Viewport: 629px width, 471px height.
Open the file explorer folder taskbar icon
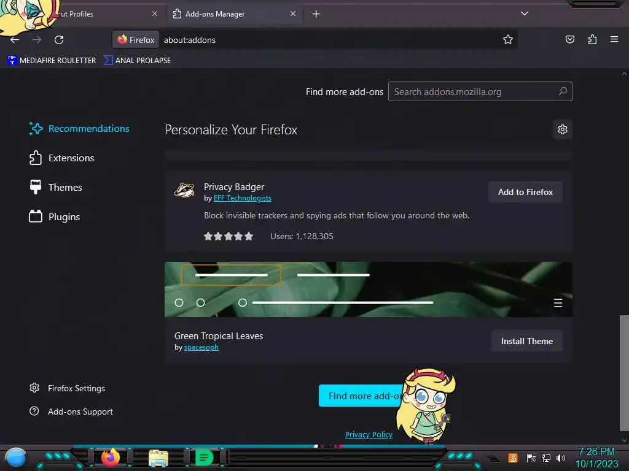[x=158, y=458]
